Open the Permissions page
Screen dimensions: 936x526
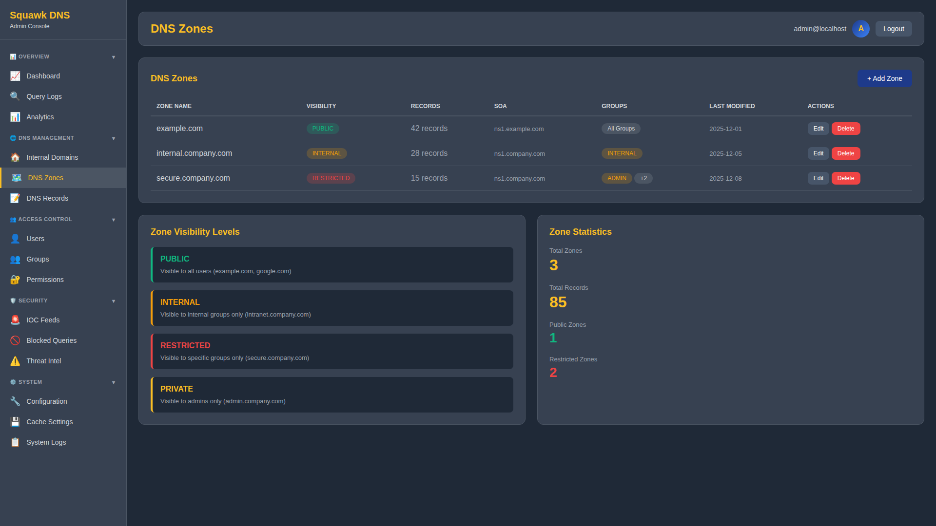(63, 280)
